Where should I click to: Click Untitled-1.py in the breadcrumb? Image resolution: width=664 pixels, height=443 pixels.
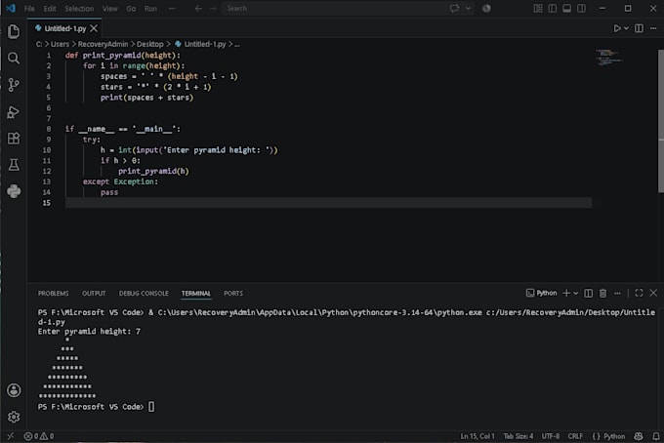(x=205, y=44)
